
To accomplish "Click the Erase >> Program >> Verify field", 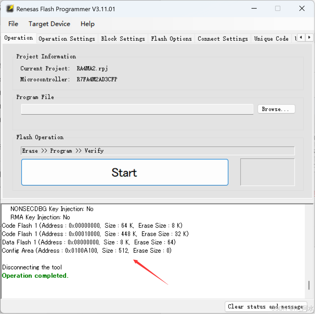I will click(158, 151).
